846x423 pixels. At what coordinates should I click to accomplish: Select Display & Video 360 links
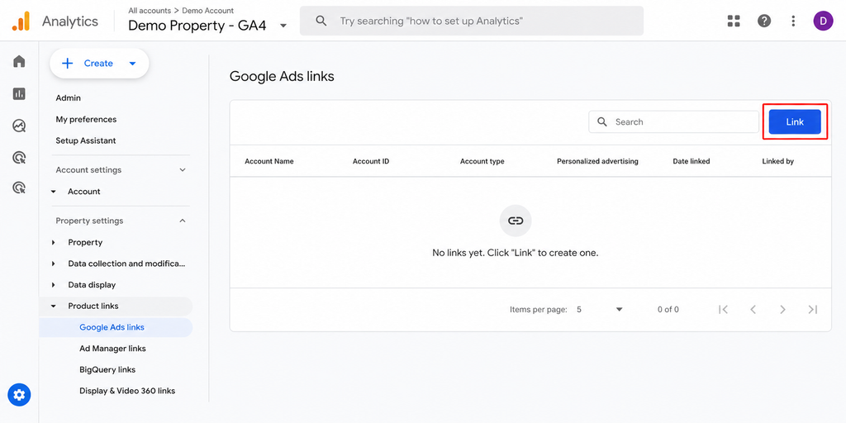[127, 391]
